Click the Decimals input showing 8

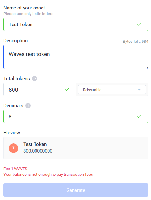coord(76,116)
